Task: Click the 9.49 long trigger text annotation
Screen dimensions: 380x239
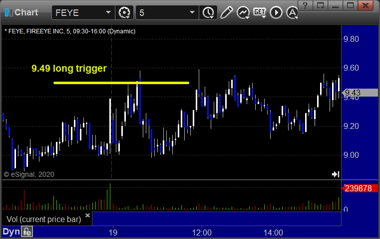Action: tap(69, 68)
